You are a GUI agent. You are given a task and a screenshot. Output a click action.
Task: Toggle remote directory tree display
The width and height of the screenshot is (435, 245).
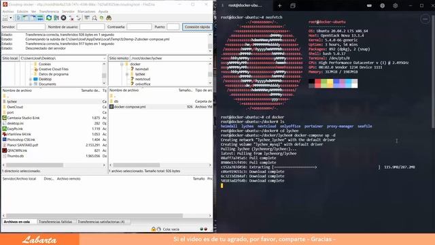[33, 18]
